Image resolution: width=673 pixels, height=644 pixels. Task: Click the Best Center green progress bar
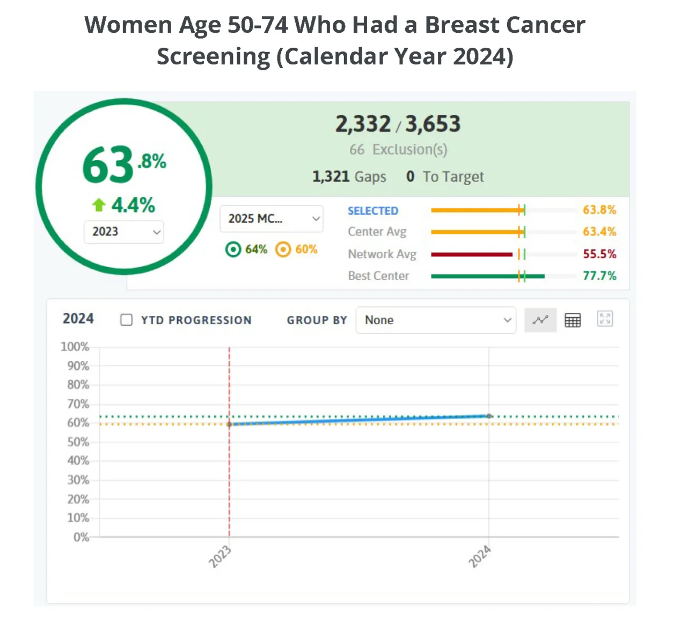[488, 276]
